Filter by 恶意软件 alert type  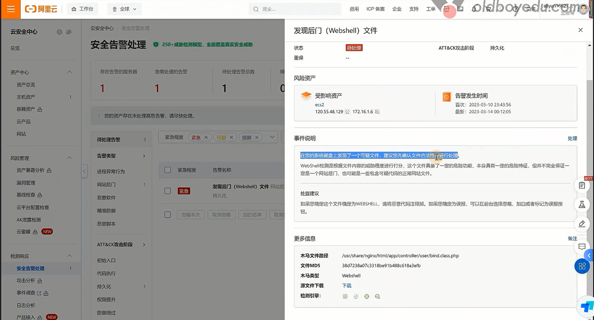[x=106, y=198]
